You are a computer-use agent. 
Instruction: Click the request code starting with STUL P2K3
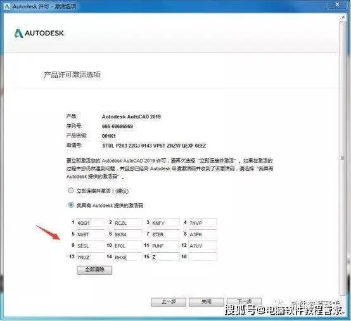[154, 146]
